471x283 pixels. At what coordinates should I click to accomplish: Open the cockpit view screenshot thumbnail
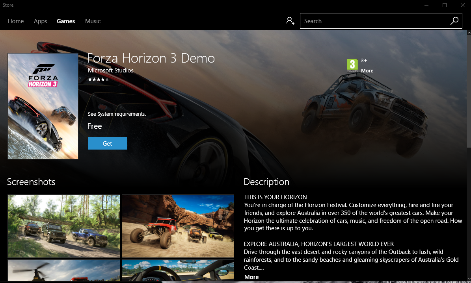point(178,270)
